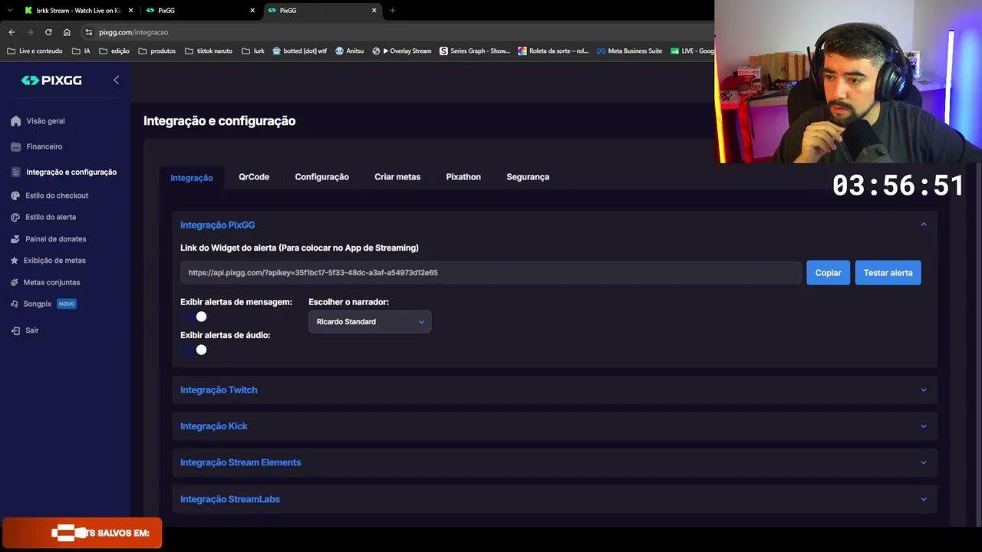The image size is (982, 552).
Task: Open the botted [dot] wtf bookmark
Action: 299,51
